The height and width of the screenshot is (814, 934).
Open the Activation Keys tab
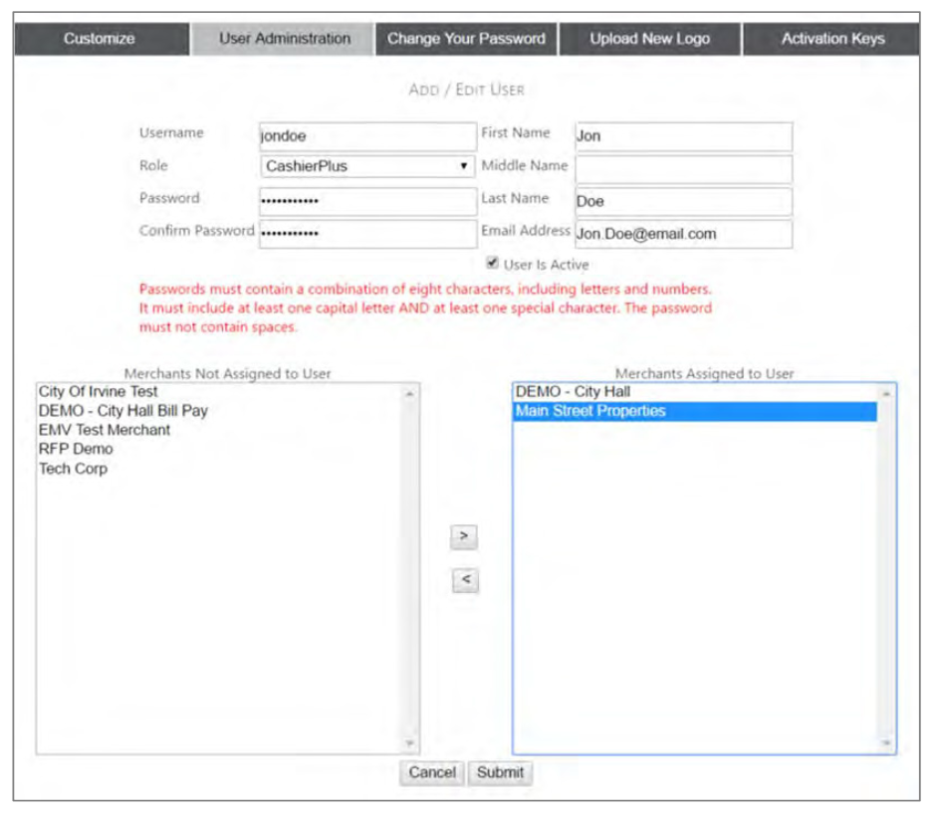click(x=832, y=39)
